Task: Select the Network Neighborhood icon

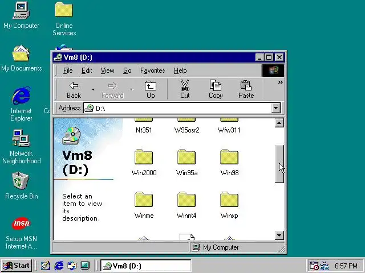Action: 21,147
